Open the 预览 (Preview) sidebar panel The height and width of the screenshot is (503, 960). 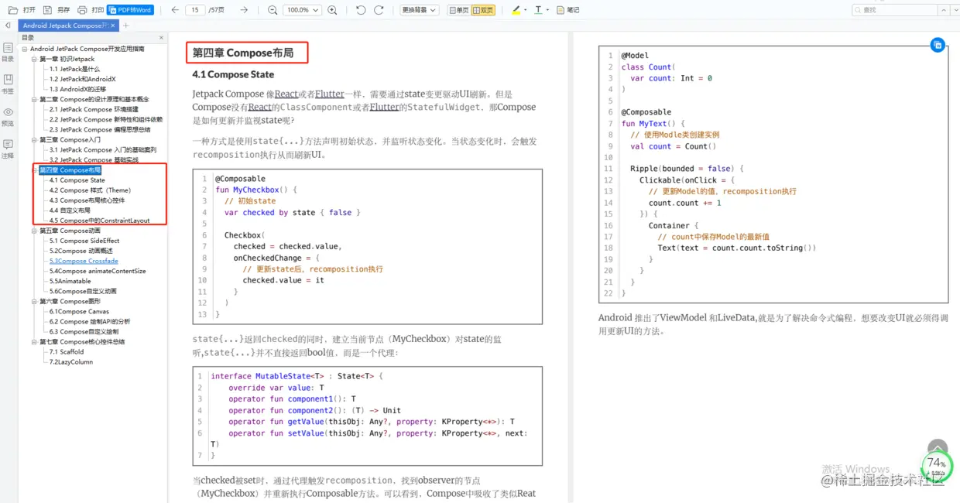(8, 117)
